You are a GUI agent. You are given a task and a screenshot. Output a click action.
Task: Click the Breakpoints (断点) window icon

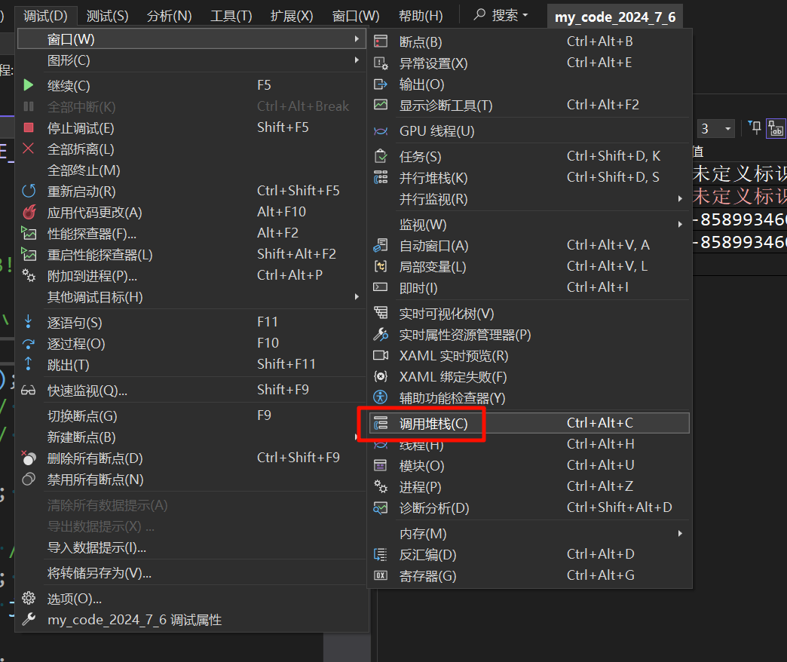point(381,42)
